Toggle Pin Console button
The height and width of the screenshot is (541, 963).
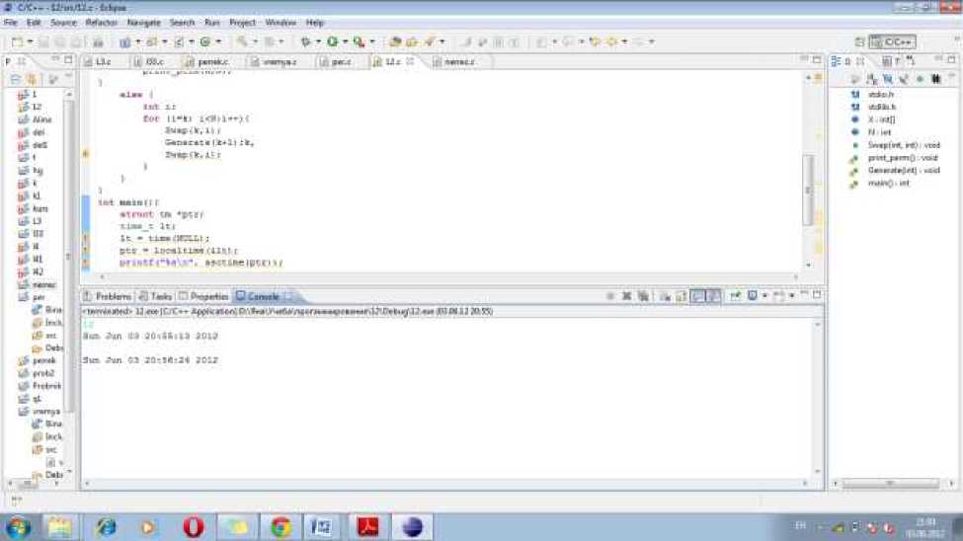[x=735, y=296]
